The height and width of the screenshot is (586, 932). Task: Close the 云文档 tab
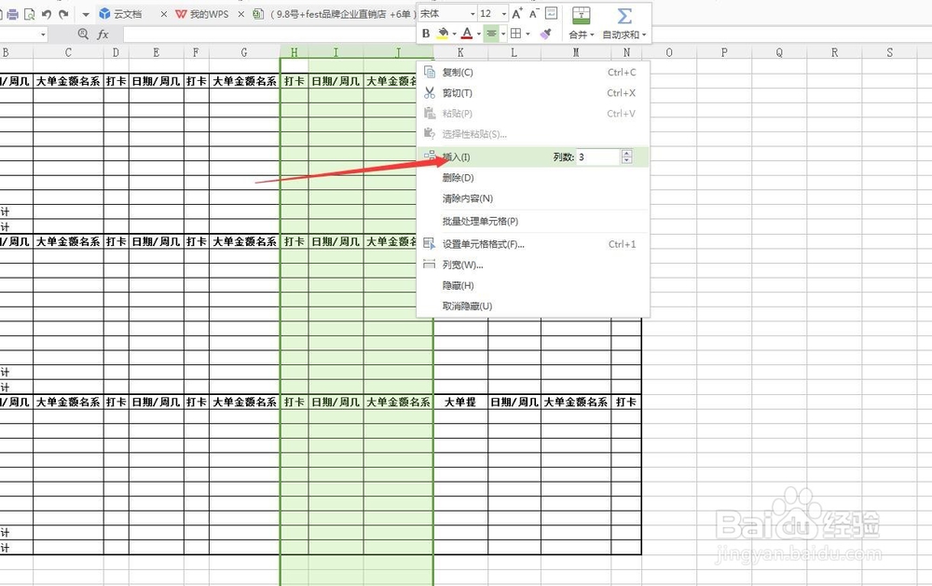tap(163, 14)
